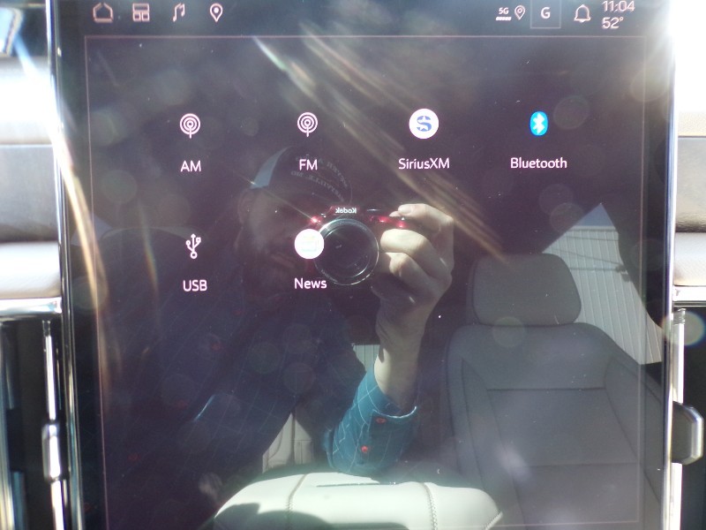Viewport: 706px width, 530px height.
Task: Switch to the Bluetooth audio icon
Action: pyautogui.click(x=538, y=124)
